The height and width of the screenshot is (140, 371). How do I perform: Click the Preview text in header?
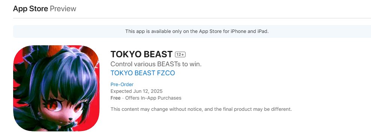tap(63, 9)
